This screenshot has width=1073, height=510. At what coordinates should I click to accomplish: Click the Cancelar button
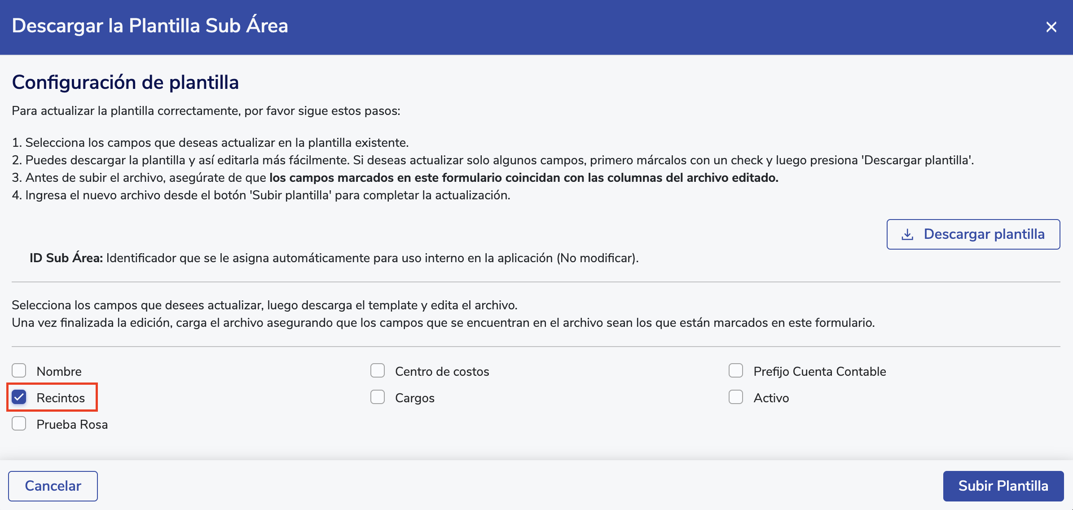[x=53, y=486]
